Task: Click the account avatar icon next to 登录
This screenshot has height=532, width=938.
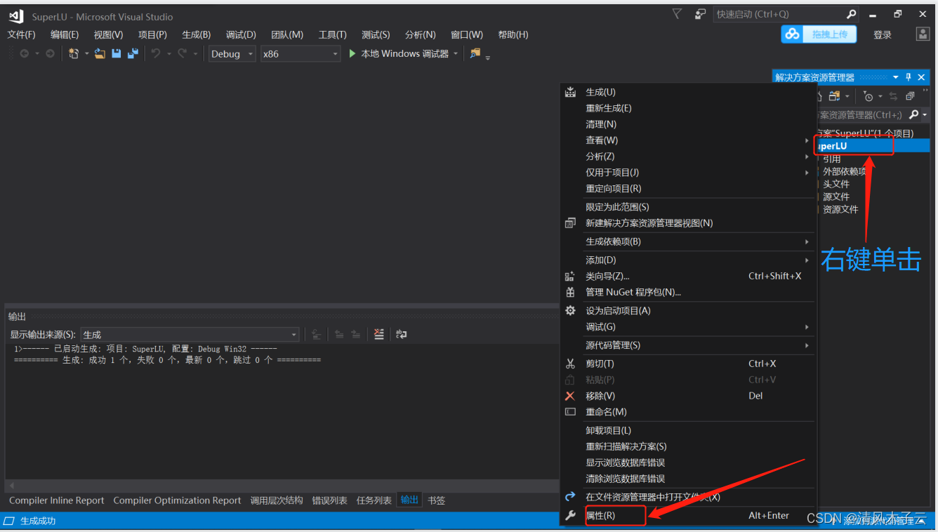Action: pyautogui.click(x=923, y=34)
